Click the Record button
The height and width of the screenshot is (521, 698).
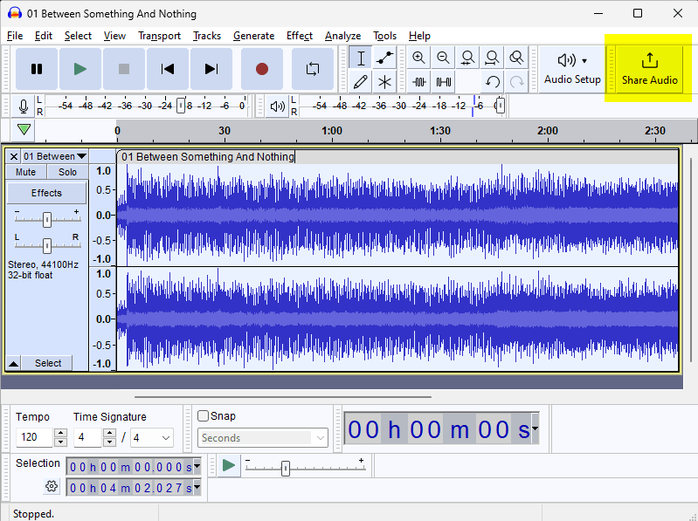point(261,69)
